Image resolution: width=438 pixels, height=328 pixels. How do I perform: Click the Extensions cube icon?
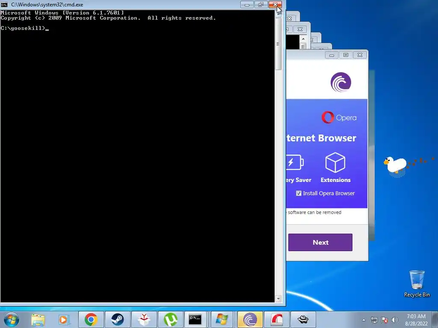335,163
